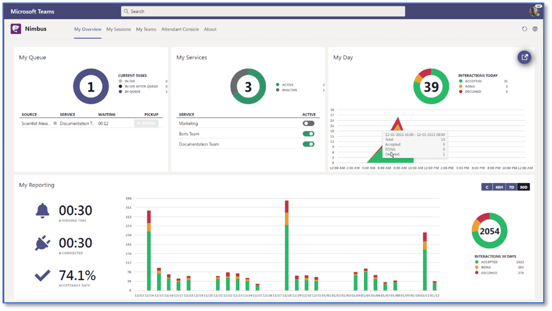Click red Declined dot in 30 days legend
The height and width of the screenshot is (311, 552).
pos(477,273)
